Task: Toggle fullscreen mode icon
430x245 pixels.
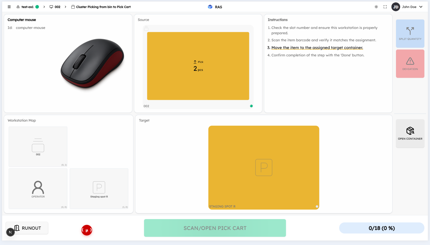Action: pos(385,7)
